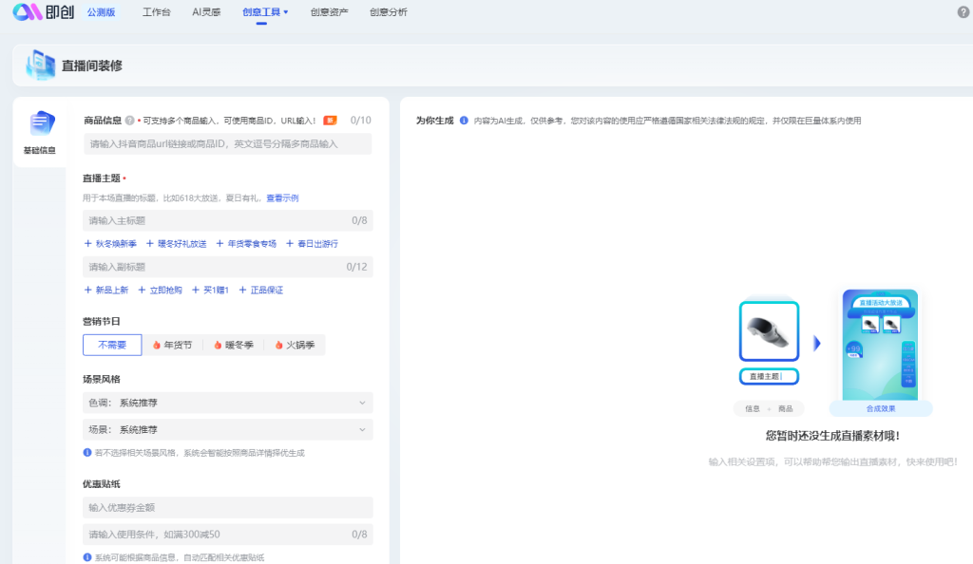Open the 创意工具 dropdown menu
Image resolution: width=973 pixels, height=564 pixels.
tap(265, 12)
